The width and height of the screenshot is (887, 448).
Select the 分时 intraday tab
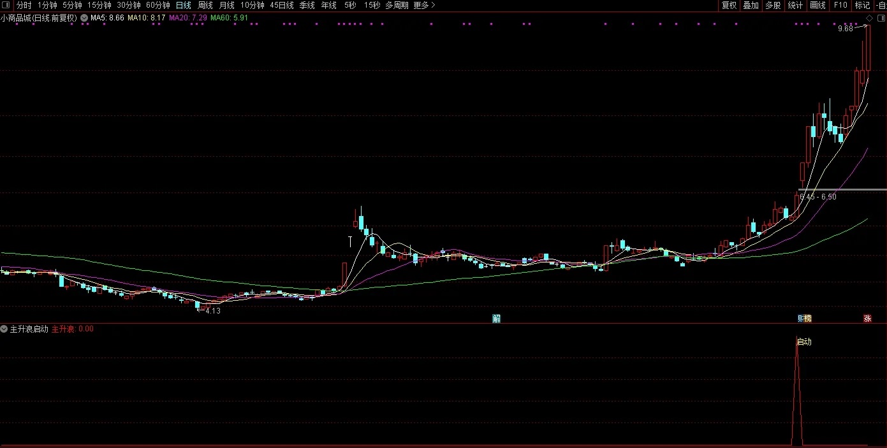point(24,5)
